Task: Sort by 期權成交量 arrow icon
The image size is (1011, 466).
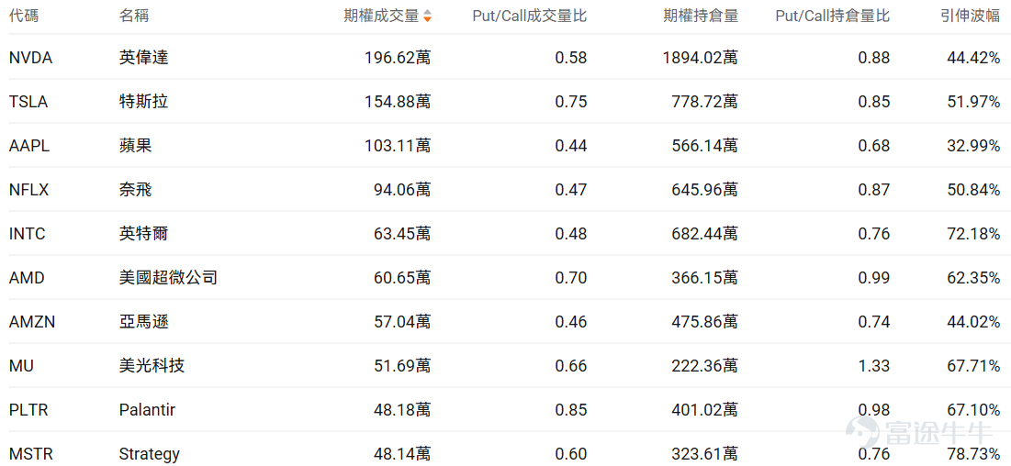Action: (427, 17)
